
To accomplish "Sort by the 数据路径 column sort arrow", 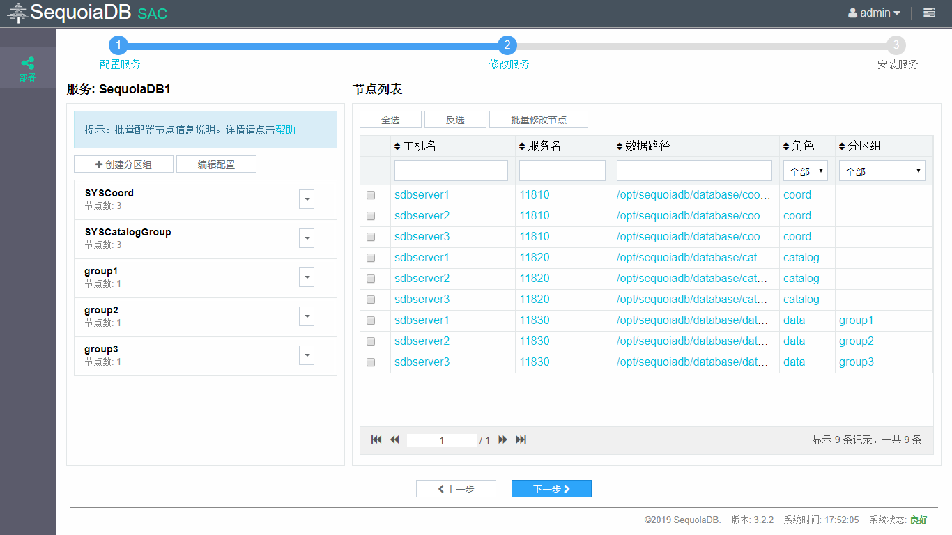I will (x=620, y=146).
